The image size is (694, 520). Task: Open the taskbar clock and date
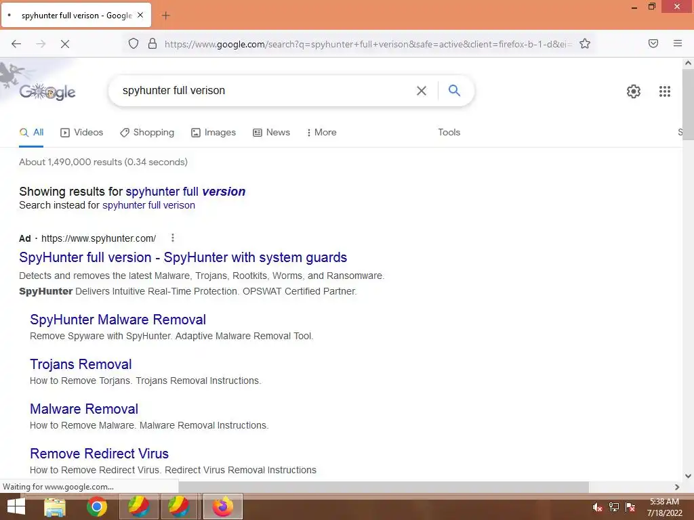click(x=664, y=507)
